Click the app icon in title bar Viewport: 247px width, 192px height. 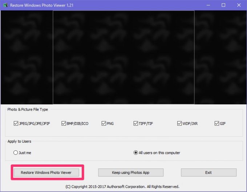pos(5,5)
